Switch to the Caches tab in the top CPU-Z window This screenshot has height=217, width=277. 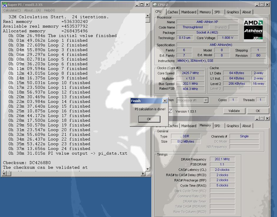(172, 12)
